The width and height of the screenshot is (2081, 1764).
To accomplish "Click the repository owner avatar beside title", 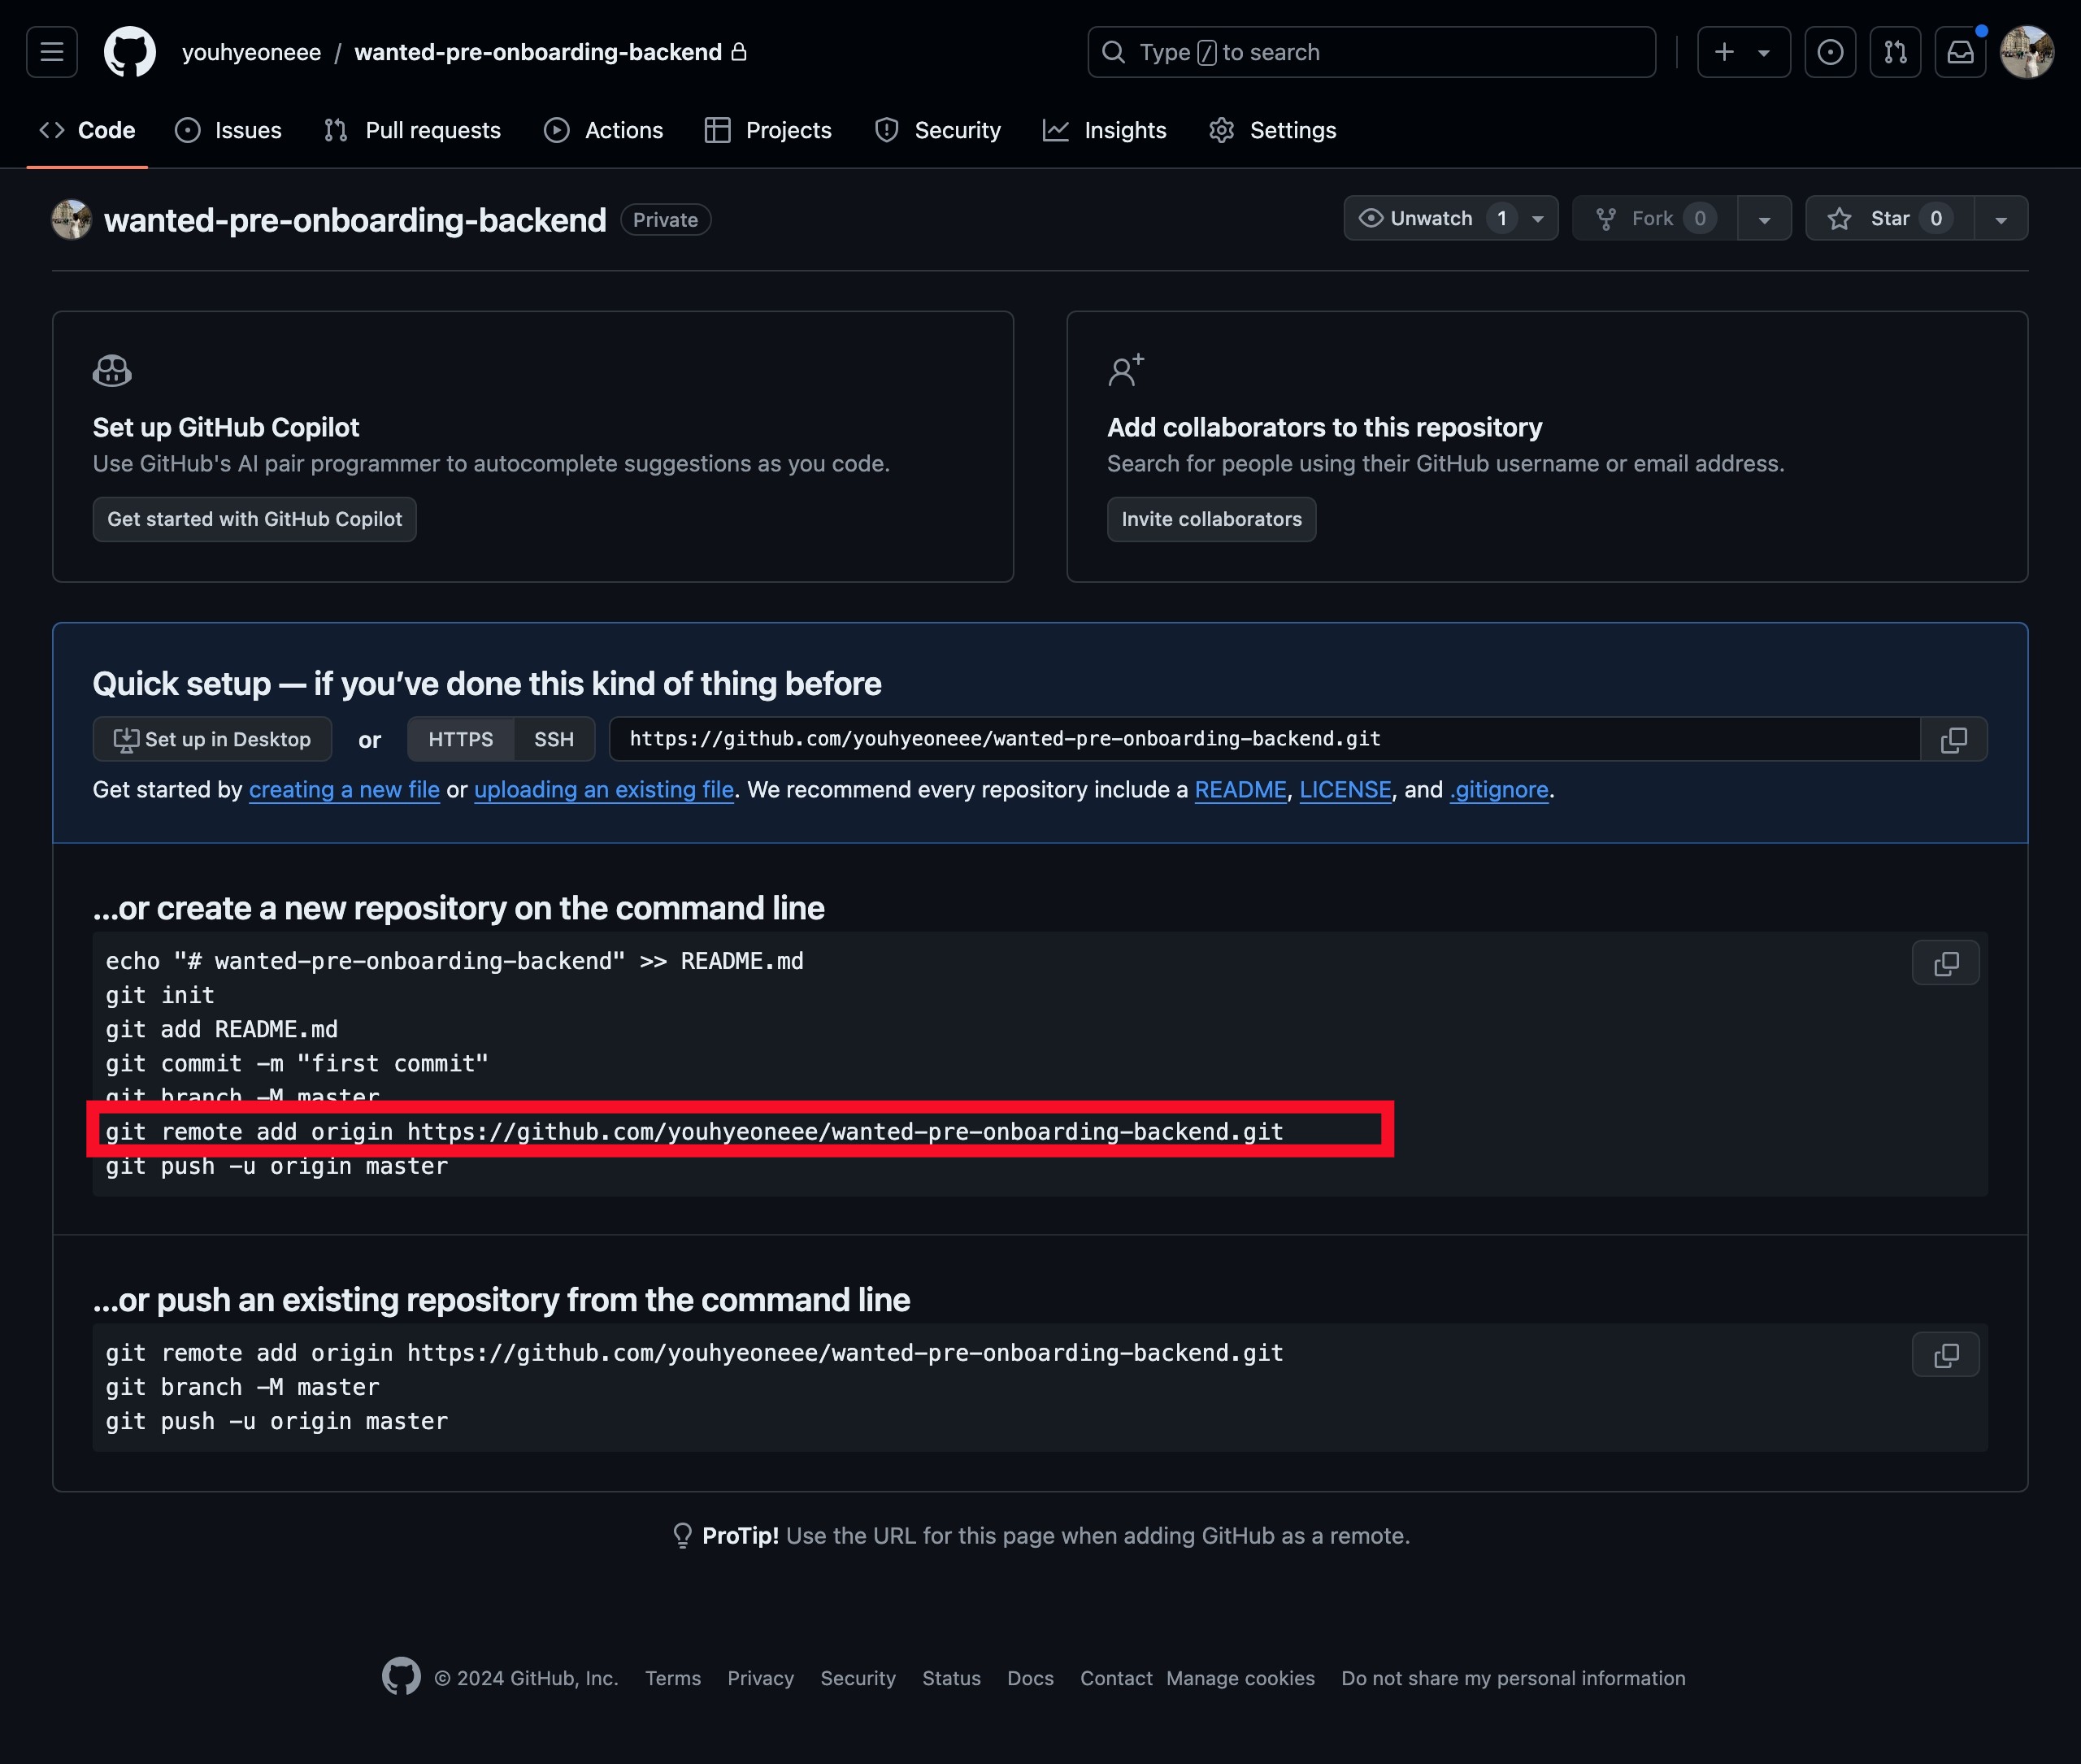I will [72, 220].
